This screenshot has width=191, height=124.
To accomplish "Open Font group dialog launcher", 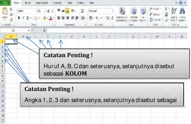I will 54,25.
